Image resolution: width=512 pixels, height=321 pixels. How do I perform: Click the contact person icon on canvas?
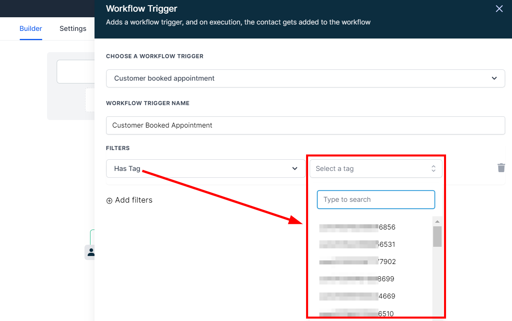(90, 252)
